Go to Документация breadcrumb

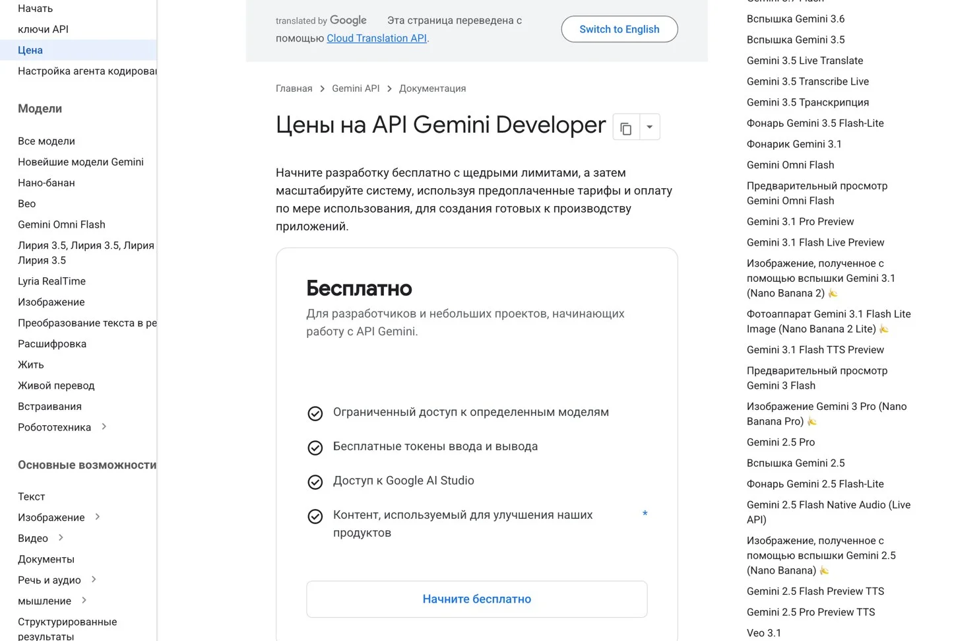pyautogui.click(x=432, y=88)
